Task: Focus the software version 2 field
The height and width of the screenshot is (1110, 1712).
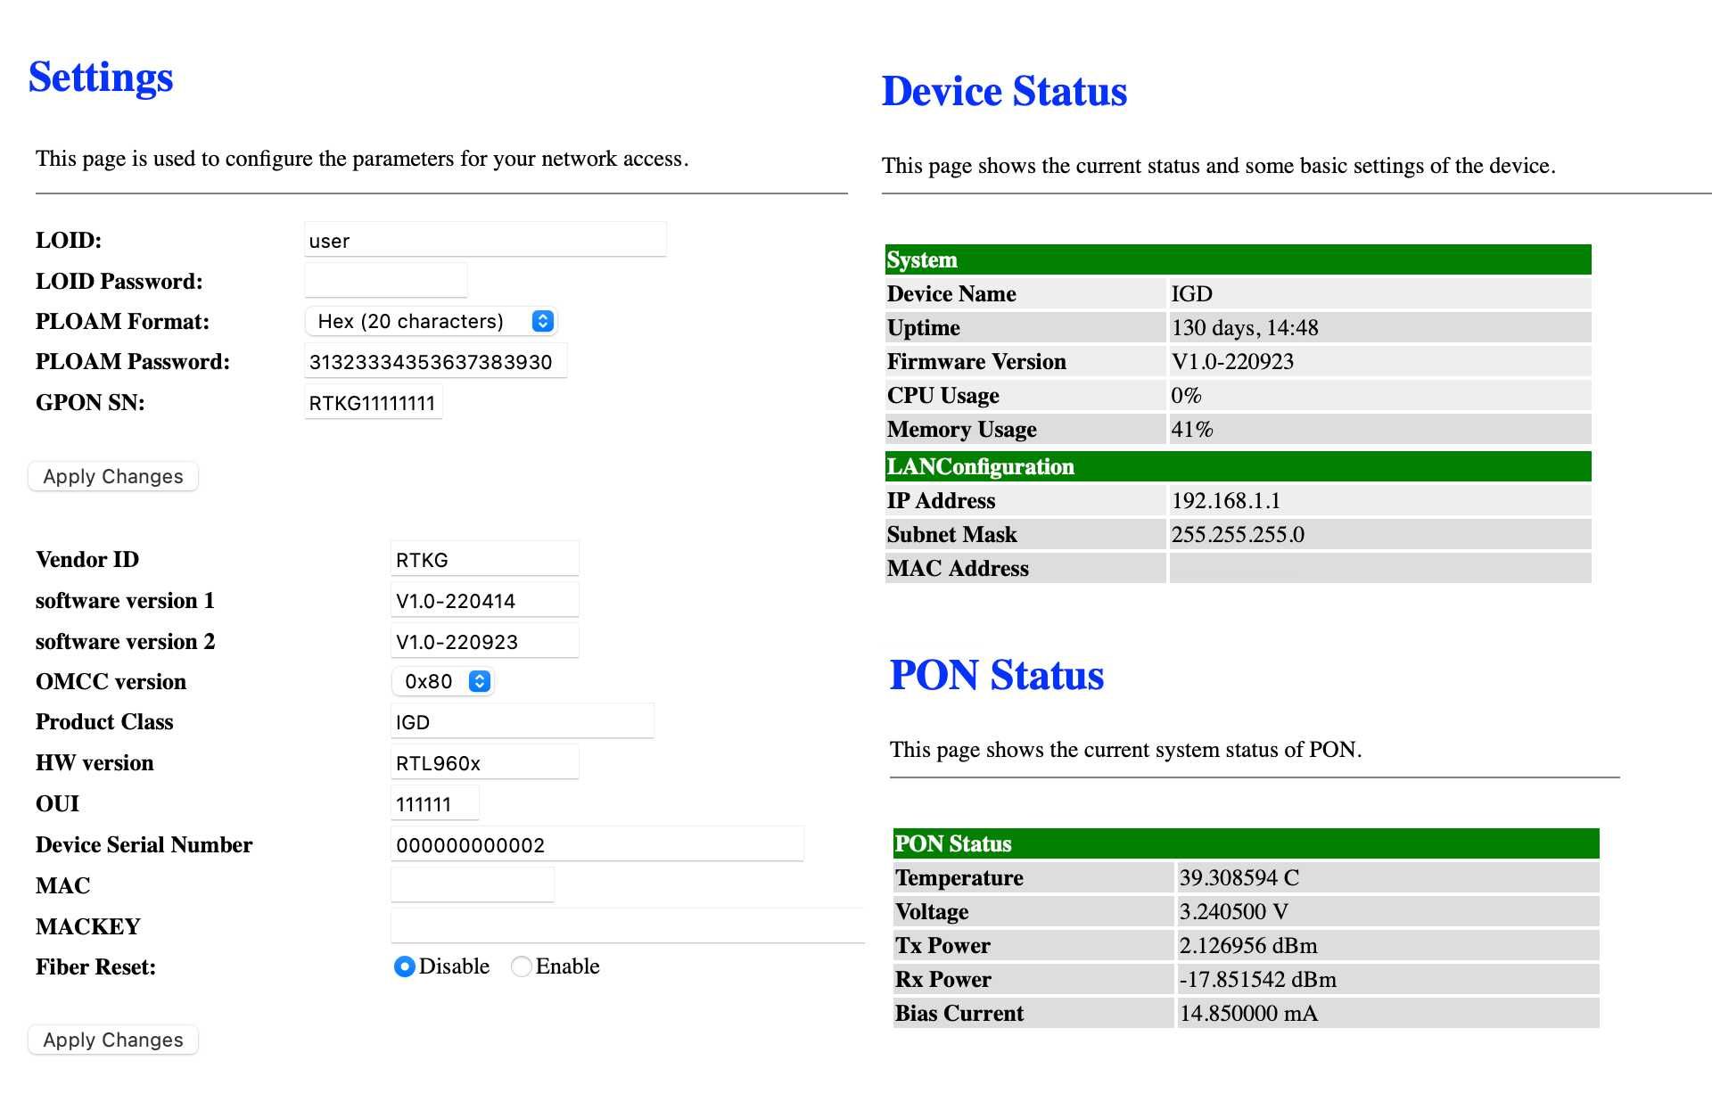Action: 485,641
